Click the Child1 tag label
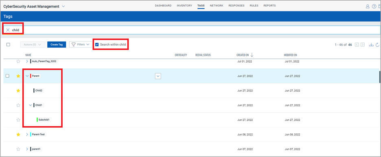The height and width of the screenshot is (157, 381). [x=39, y=105]
